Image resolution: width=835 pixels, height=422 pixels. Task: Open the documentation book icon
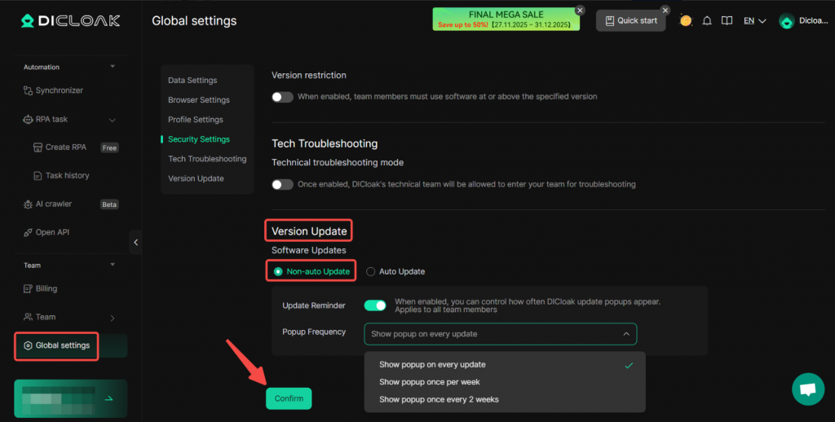point(727,21)
